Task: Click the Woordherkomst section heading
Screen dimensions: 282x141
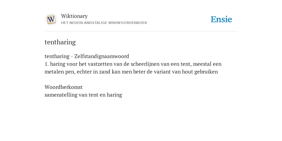Action: click(64, 87)
